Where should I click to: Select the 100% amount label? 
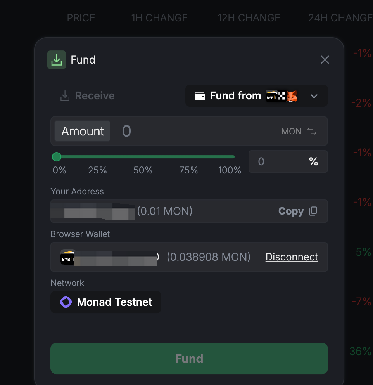(230, 170)
